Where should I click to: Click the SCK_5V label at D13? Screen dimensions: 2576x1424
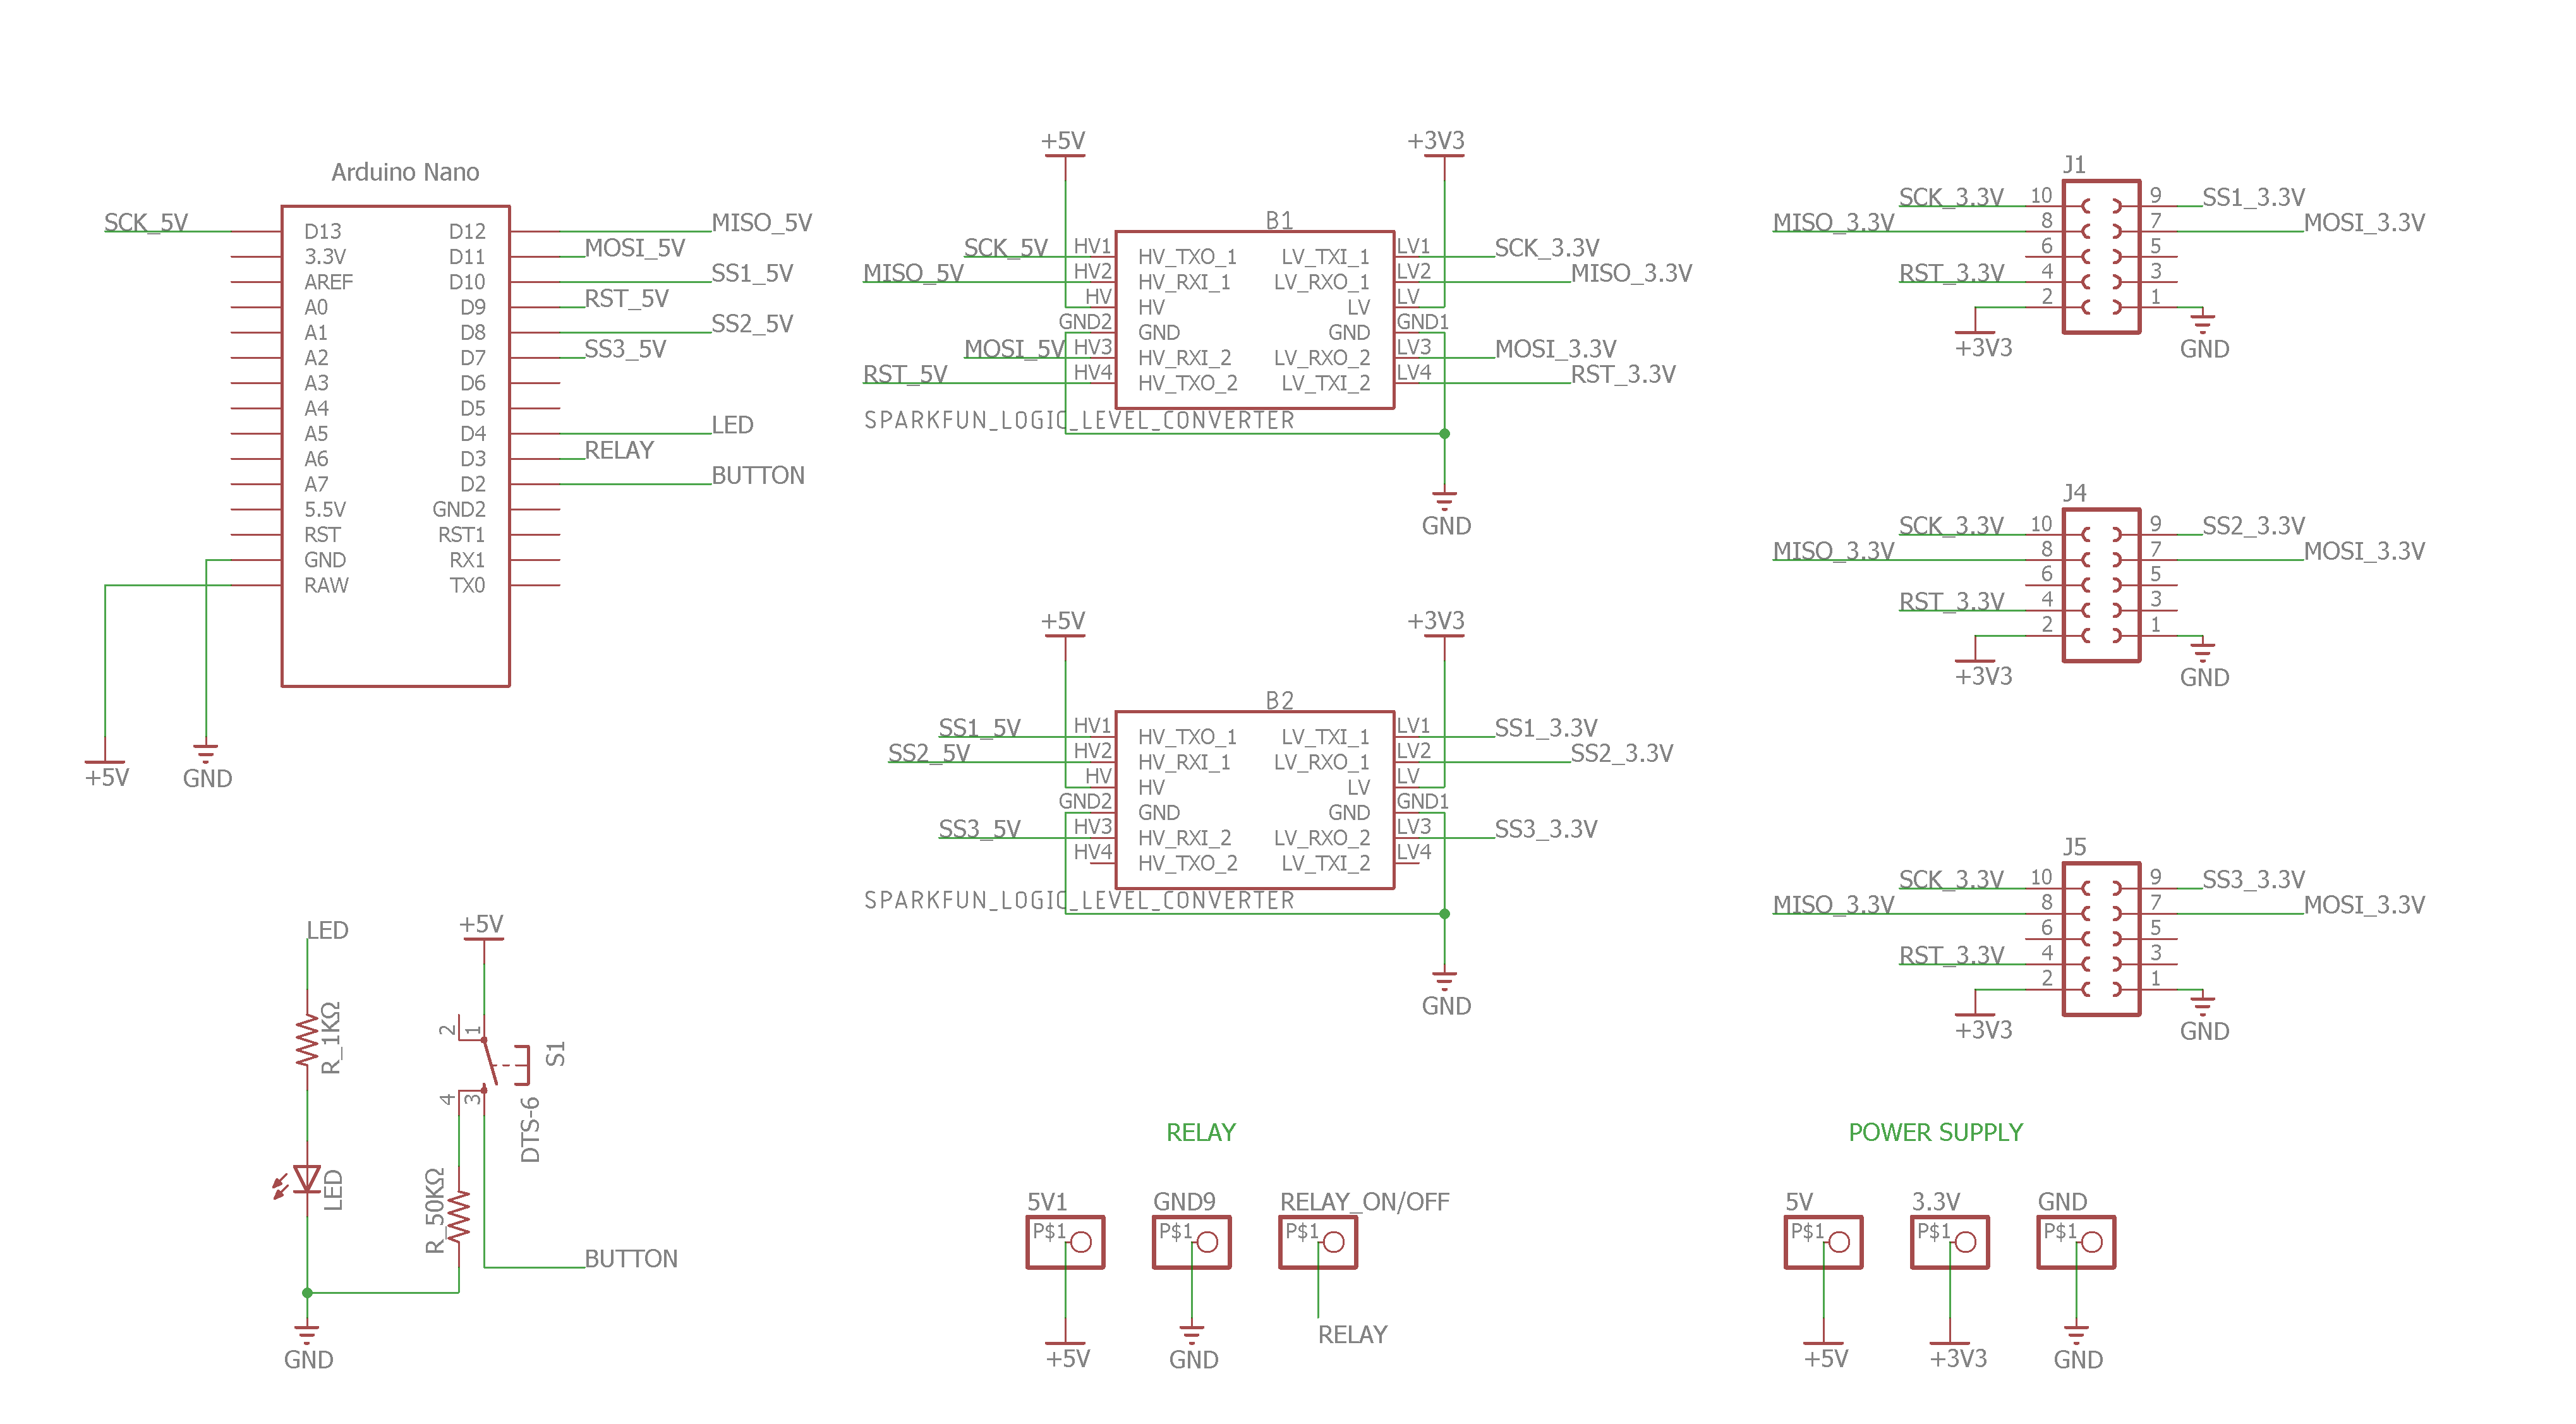pyautogui.click(x=146, y=222)
